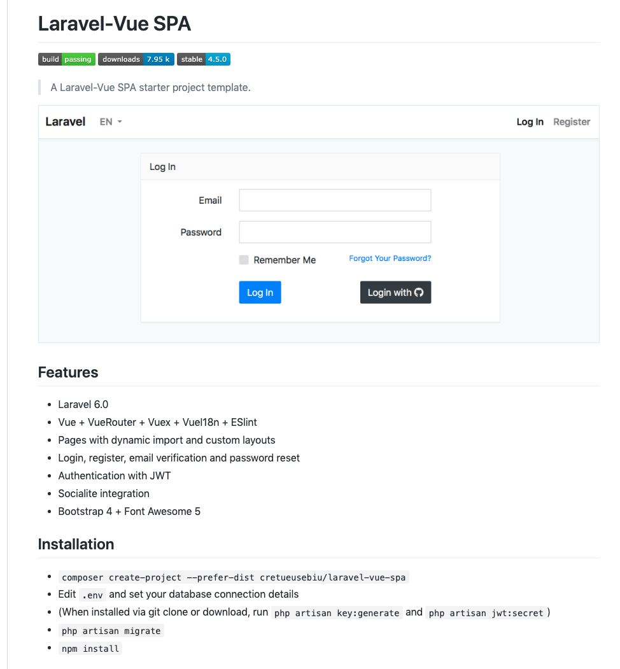
Task: Click the composer create-project command code
Action: 234,577
